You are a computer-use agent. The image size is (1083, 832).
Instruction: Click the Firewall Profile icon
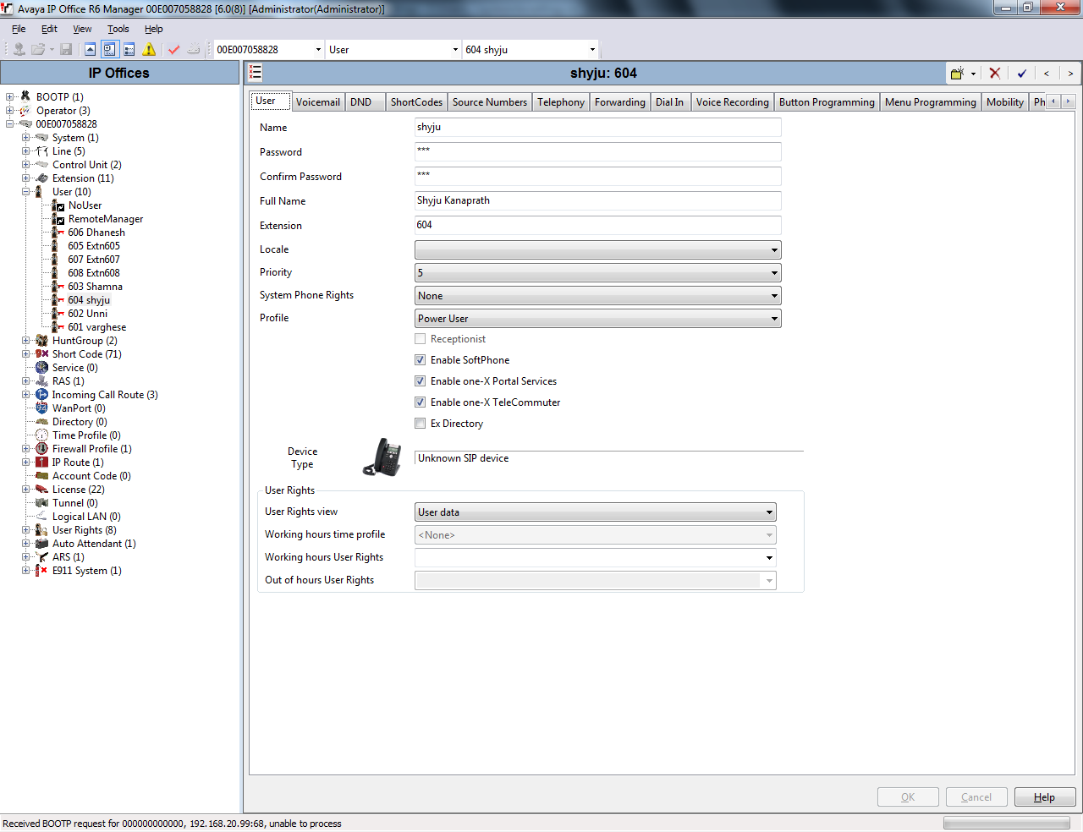coord(41,449)
